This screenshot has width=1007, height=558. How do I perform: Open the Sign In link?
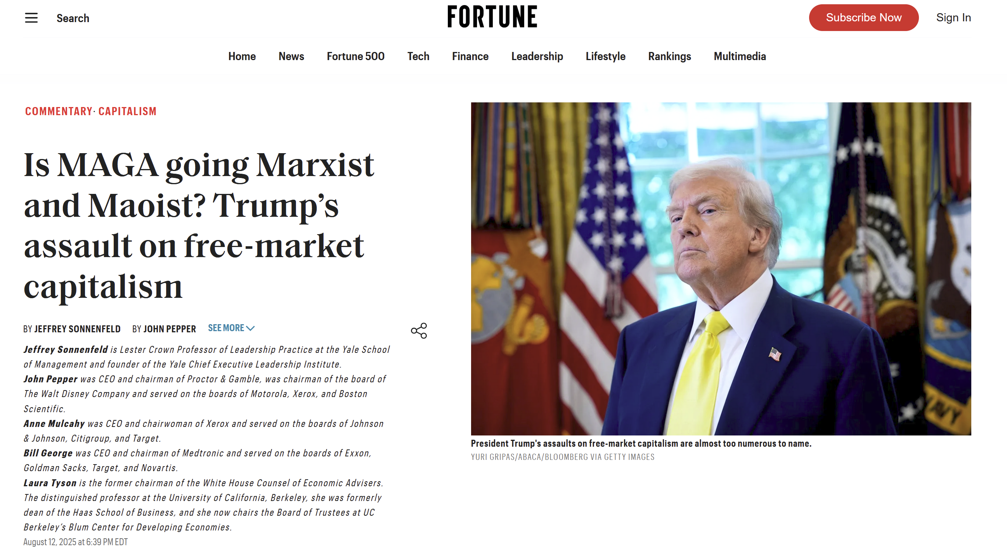(x=953, y=17)
